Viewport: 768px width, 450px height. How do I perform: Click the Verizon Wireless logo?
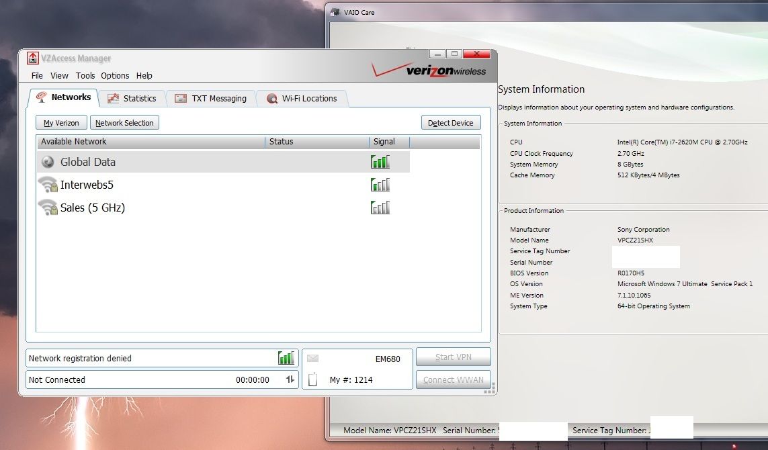[x=429, y=70]
